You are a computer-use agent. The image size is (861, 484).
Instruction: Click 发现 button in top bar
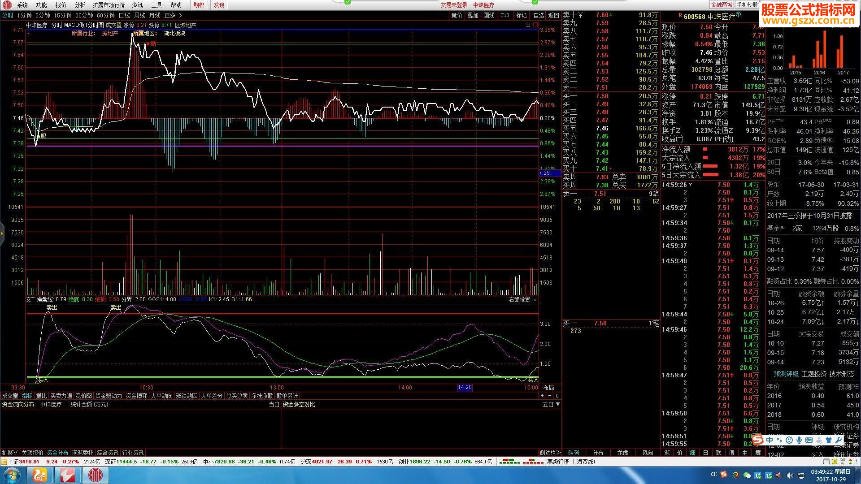coord(219,5)
